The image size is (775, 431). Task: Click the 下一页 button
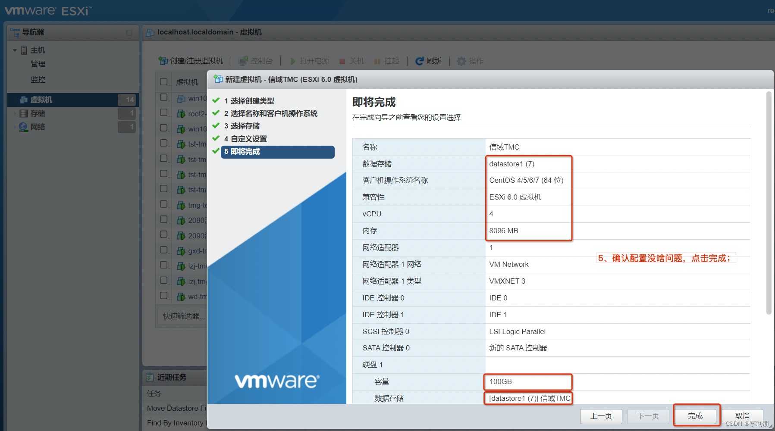point(648,416)
